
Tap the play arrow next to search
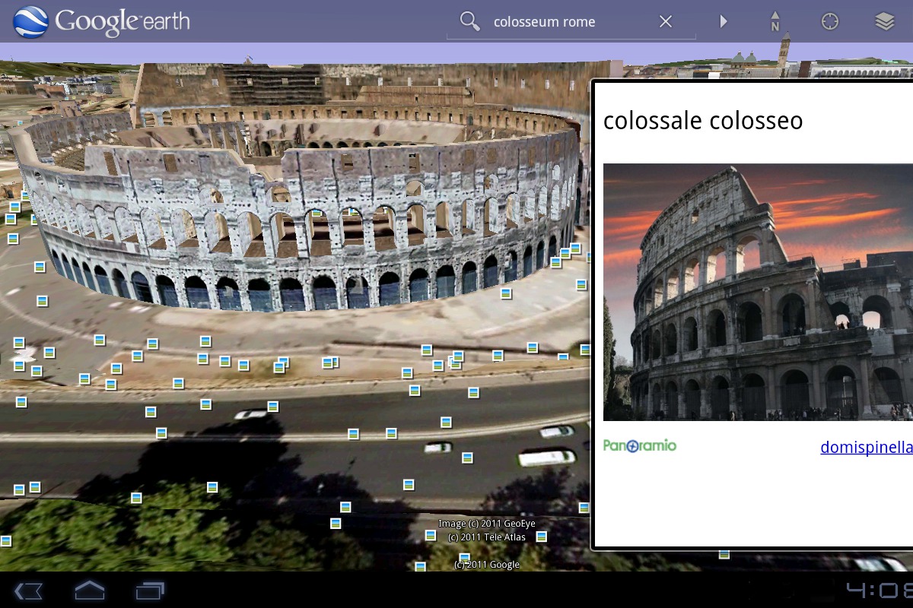pyautogui.click(x=724, y=22)
